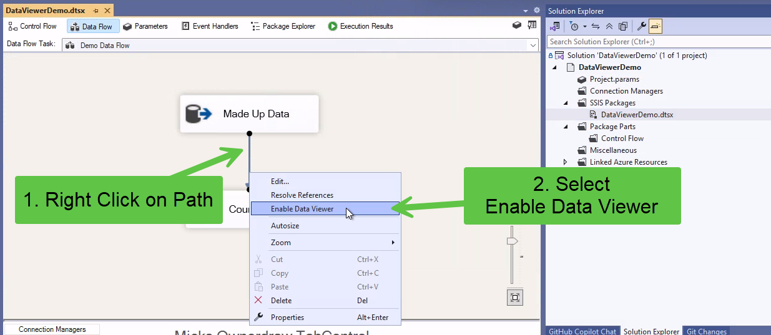This screenshot has height=335, width=771.
Task: Choose Edit... from the context menu
Action: 325,181
